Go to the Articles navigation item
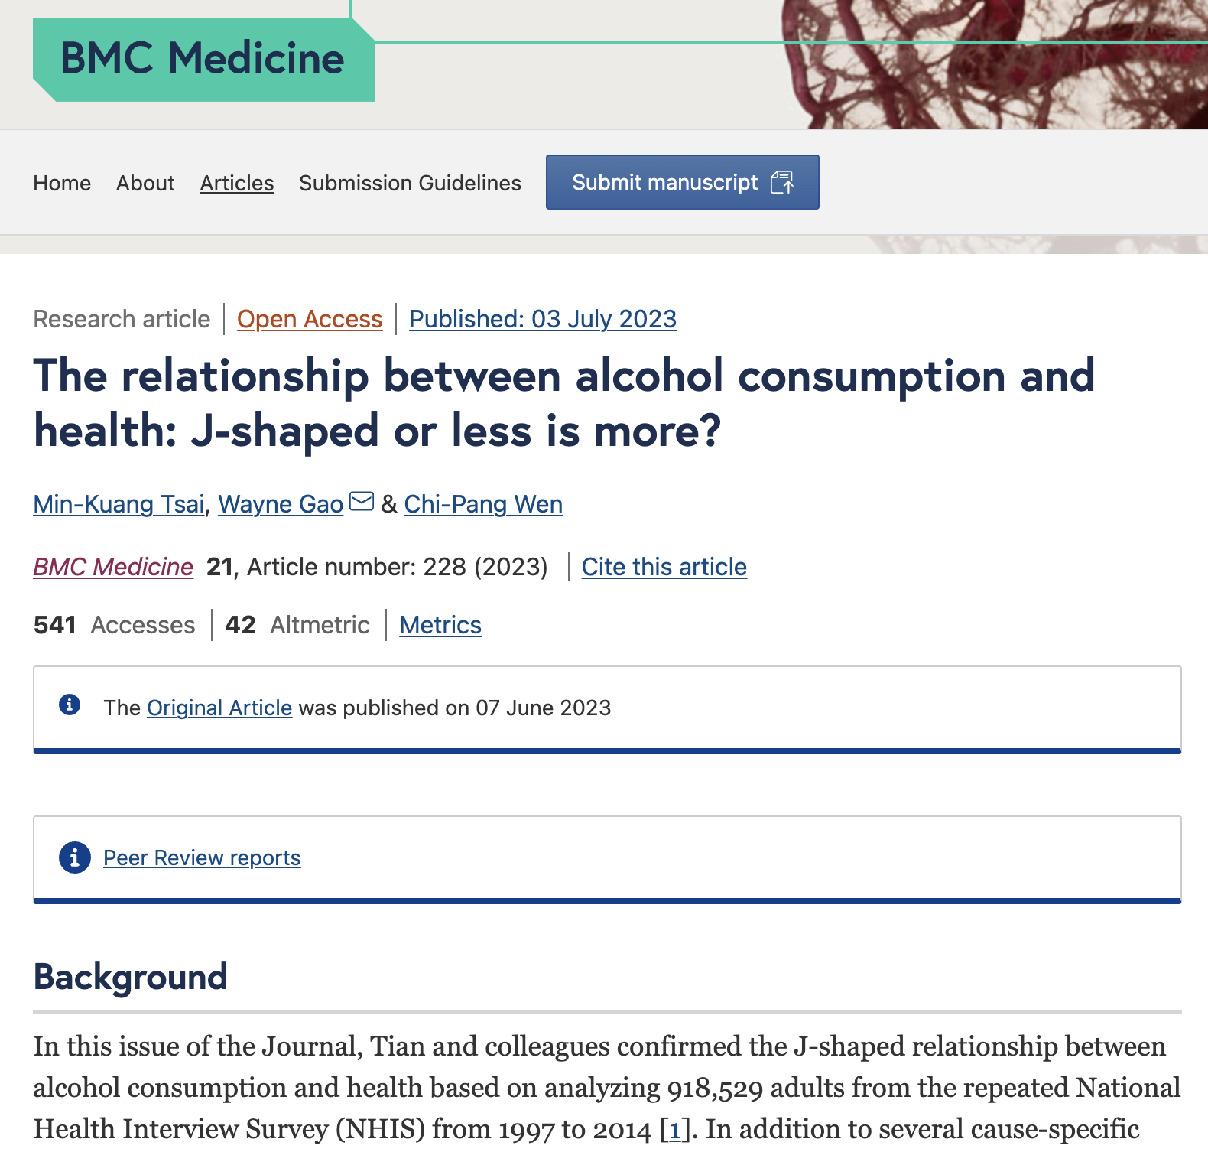Screen dimensions: 1208x1152 pyautogui.click(x=237, y=183)
